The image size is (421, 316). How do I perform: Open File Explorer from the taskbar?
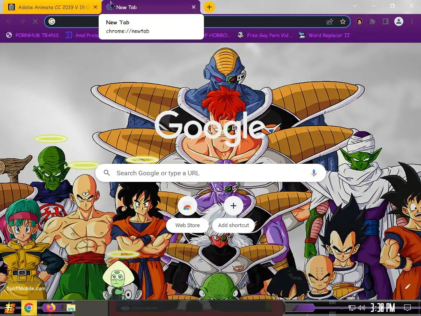(71, 308)
